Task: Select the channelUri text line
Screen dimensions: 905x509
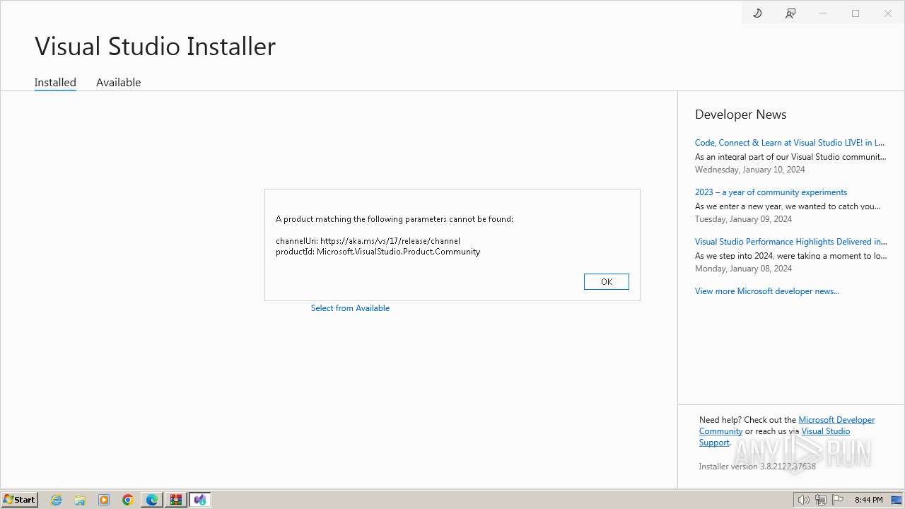Action: tap(368, 241)
